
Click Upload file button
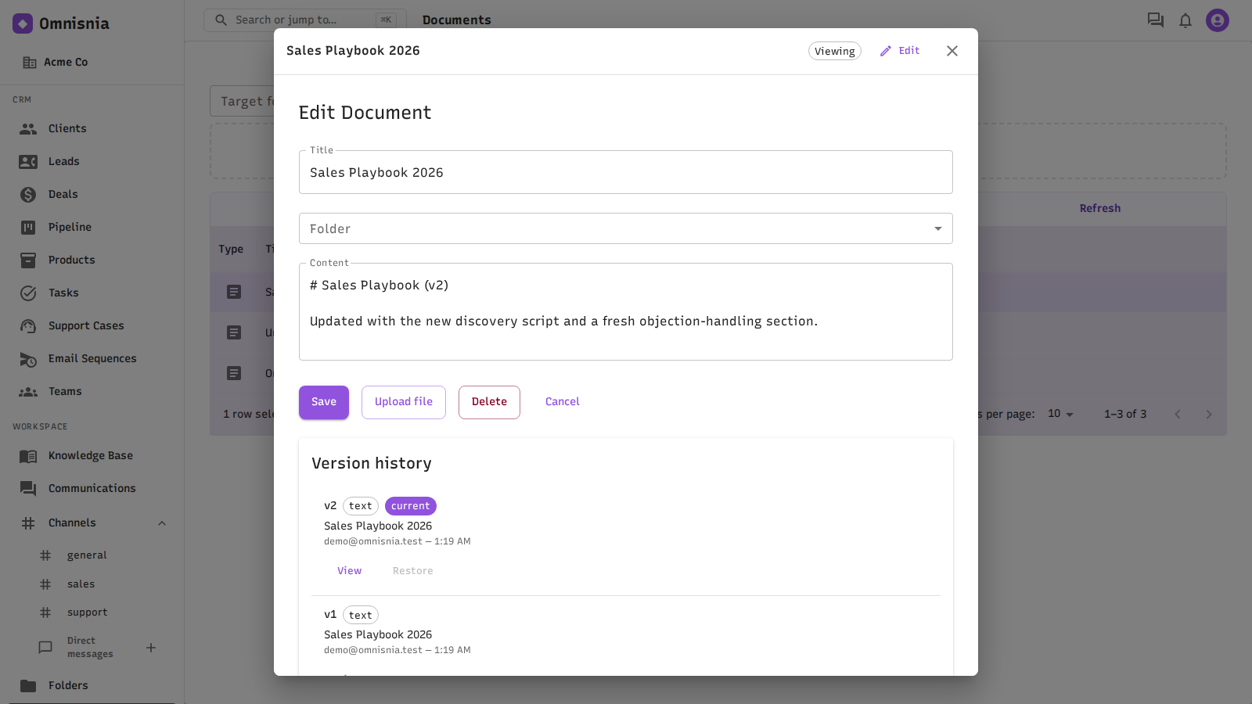tap(404, 402)
